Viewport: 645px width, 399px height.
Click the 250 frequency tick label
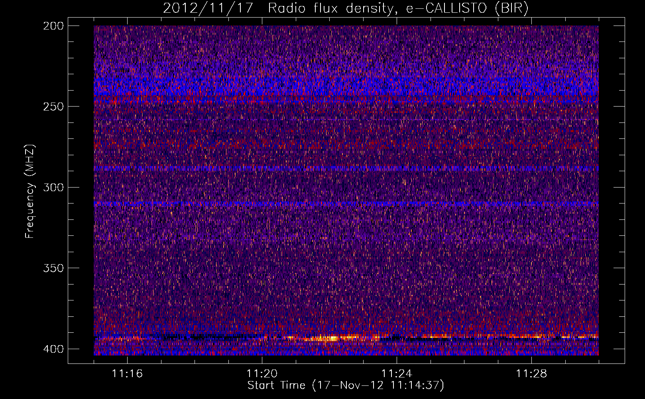(53, 107)
